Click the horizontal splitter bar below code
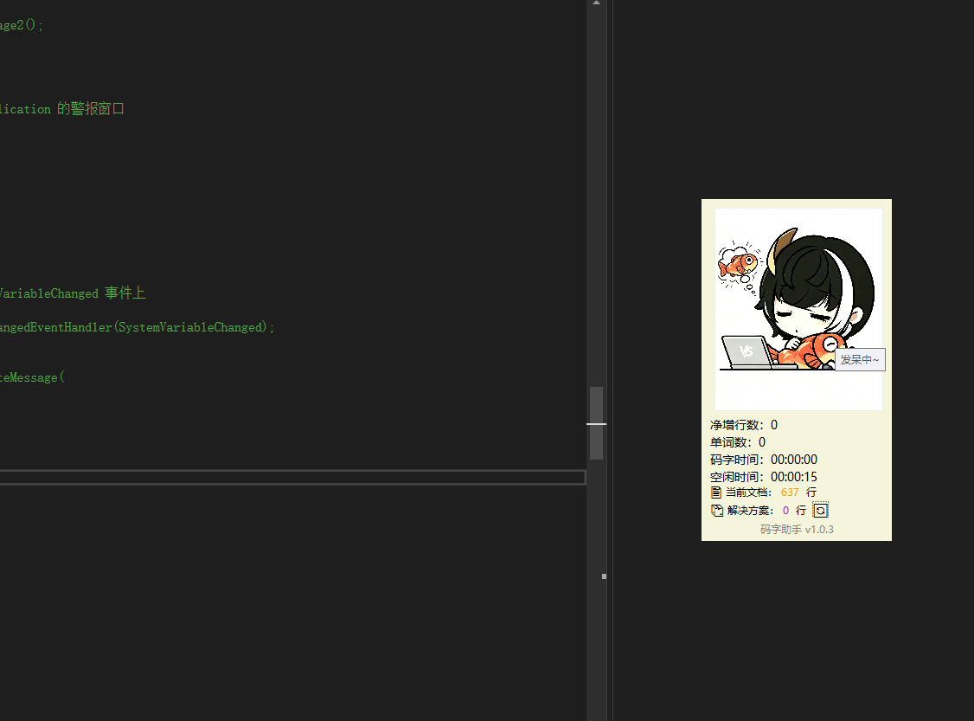The height and width of the screenshot is (721, 974). (x=292, y=478)
